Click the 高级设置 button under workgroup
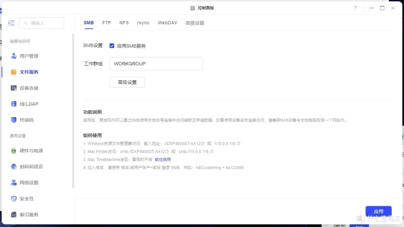 (127, 82)
